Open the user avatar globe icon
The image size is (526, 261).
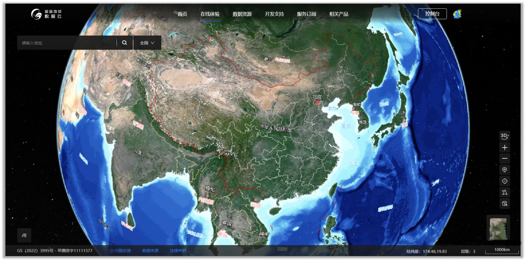(457, 14)
